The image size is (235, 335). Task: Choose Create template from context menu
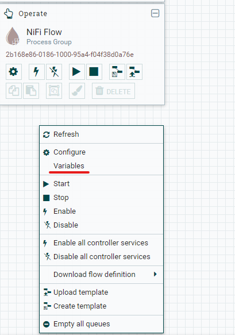102,306
